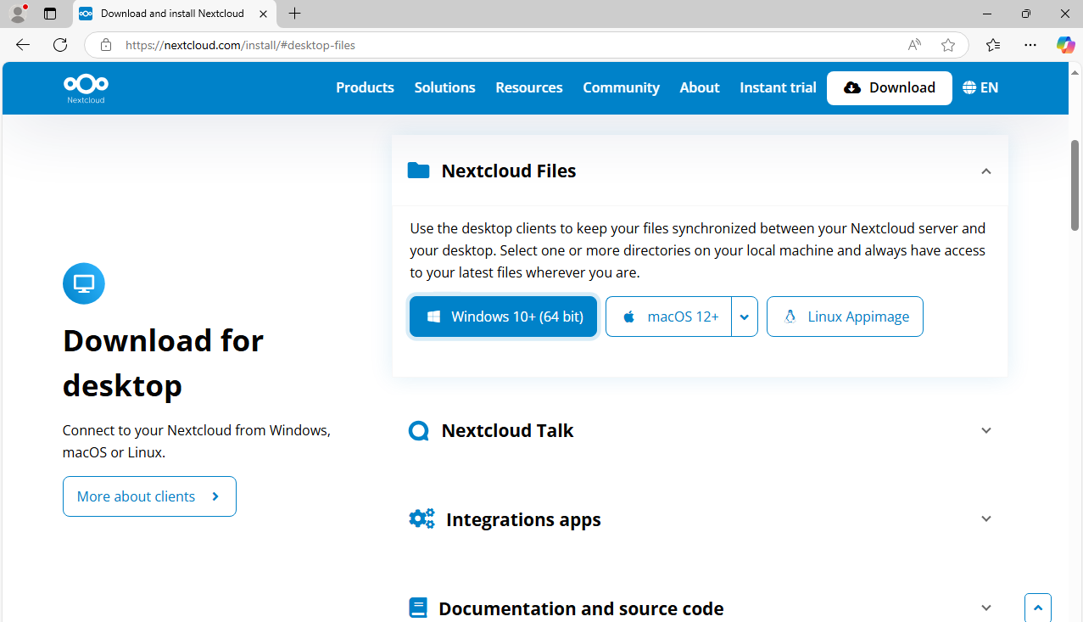Open the tab actions menu icon
The image size is (1083, 622).
pos(50,14)
